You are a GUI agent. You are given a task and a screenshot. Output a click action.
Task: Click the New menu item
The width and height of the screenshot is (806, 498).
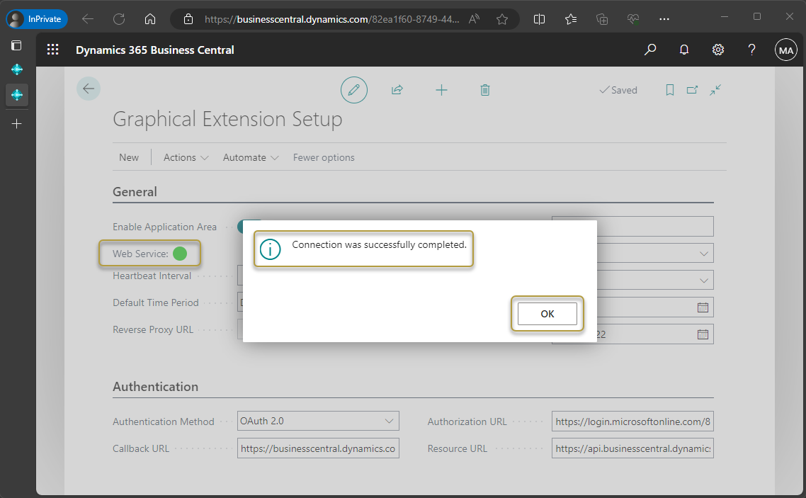point(129,157)
